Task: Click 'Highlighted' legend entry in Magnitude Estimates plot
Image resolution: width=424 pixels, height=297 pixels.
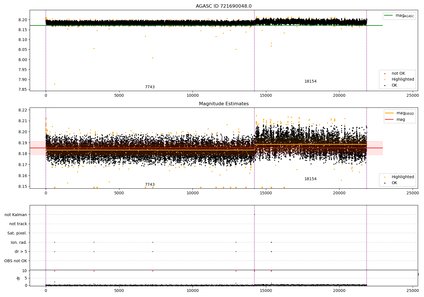Action: (x=403, y=177)
